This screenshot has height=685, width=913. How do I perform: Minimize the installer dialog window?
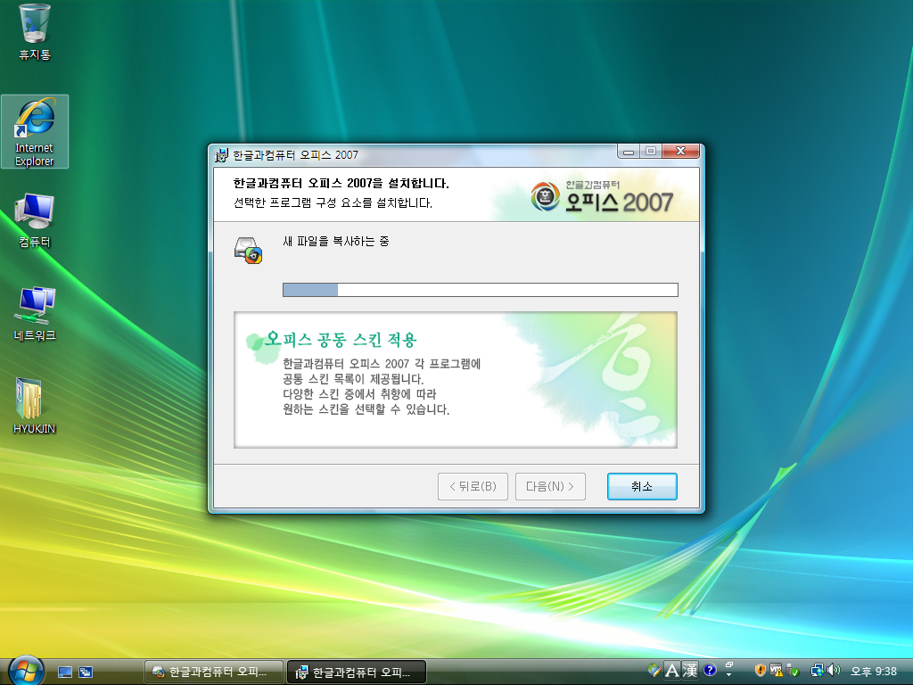pyautogui.click(x=629, y=152)
